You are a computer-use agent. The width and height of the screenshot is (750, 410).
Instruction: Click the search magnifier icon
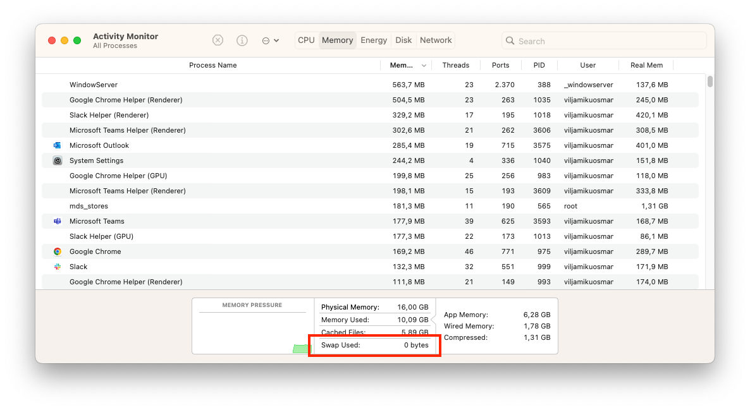click(510, 41)
